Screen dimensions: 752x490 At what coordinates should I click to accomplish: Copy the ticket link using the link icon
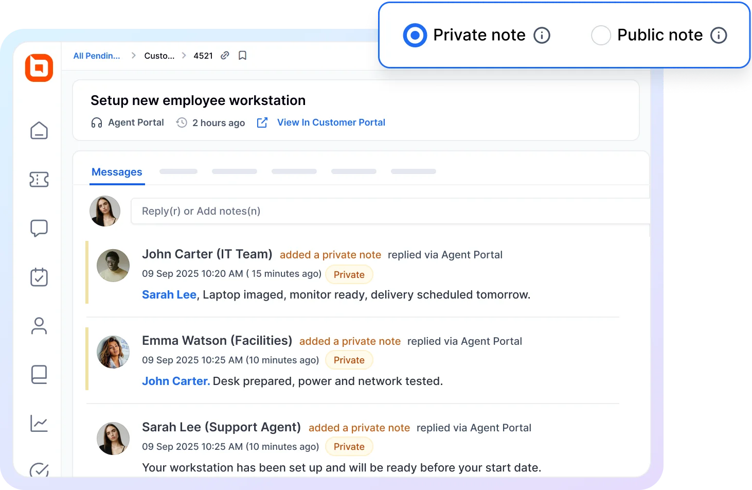225,56
